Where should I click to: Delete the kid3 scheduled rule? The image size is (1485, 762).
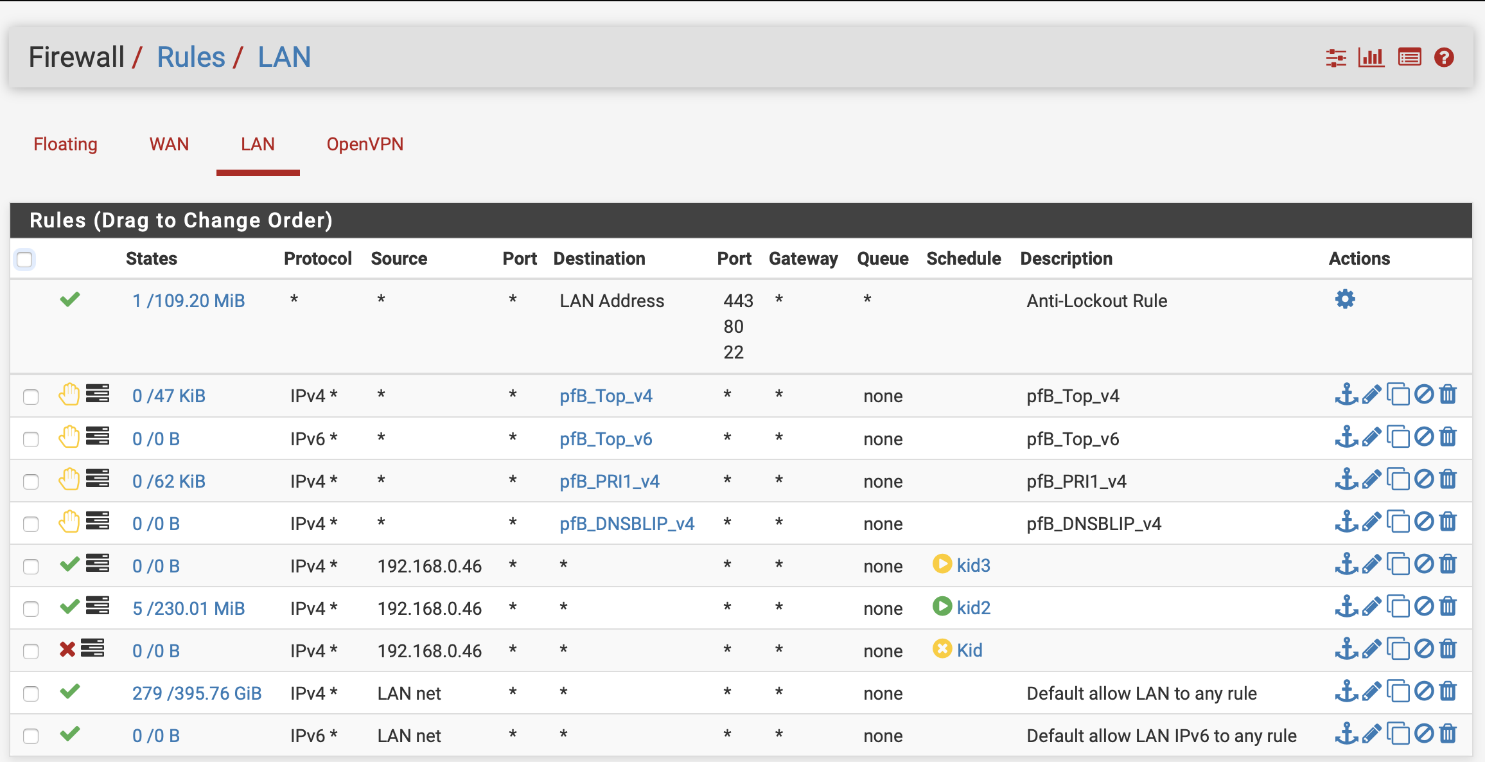click(1448, 564)
